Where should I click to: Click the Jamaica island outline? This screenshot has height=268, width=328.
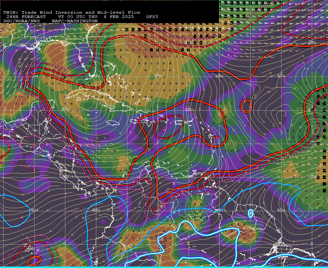point(113,122)
